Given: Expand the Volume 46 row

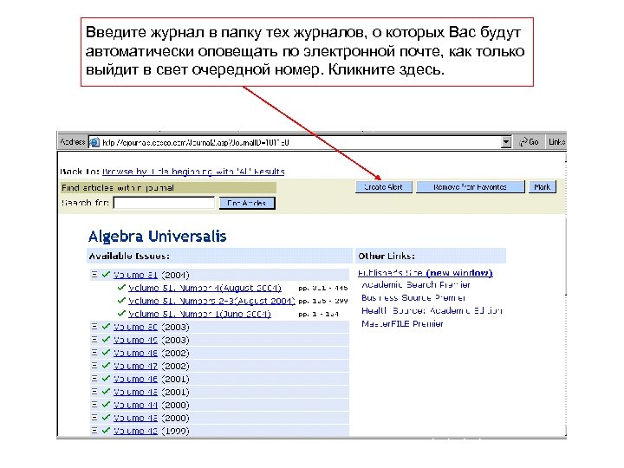Looking at the screenshot, I should [94, 379].
